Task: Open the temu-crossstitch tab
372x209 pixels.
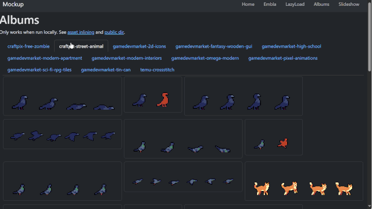Action: (158, 70)
